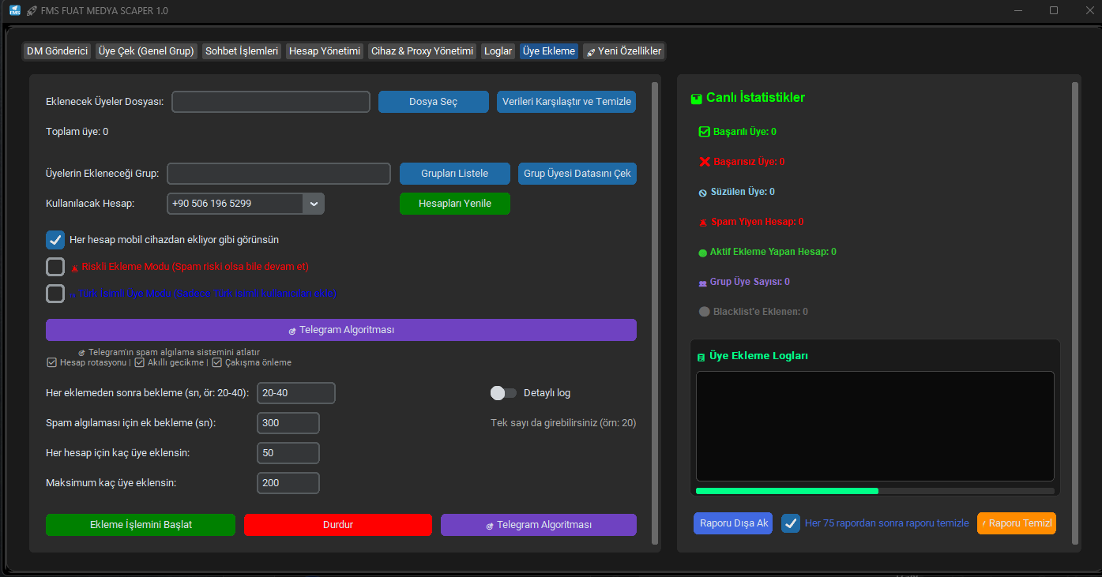Click the red X icon next to Başarısız Üye
Viewport: 1102px width, 577px height.
pos(702,162)
